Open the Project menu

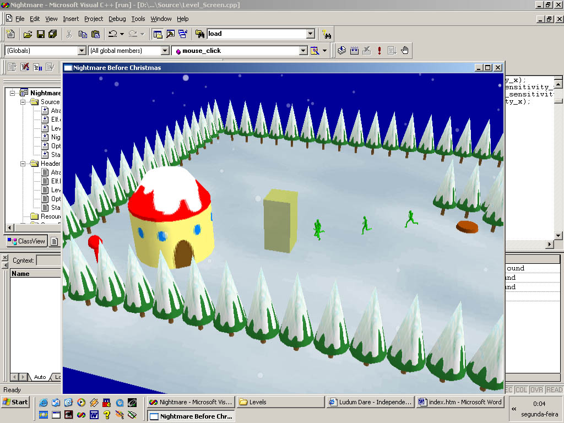(94, 19)
